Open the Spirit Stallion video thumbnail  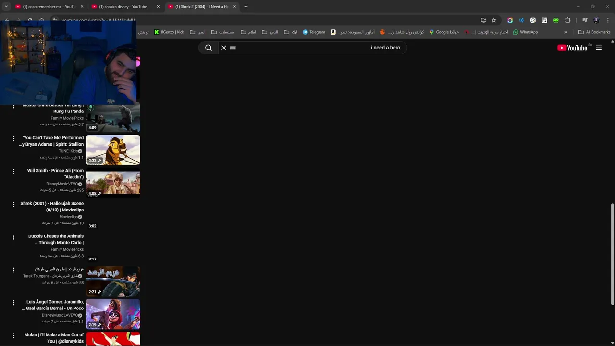pyautogui.click(x=113, y=150)
